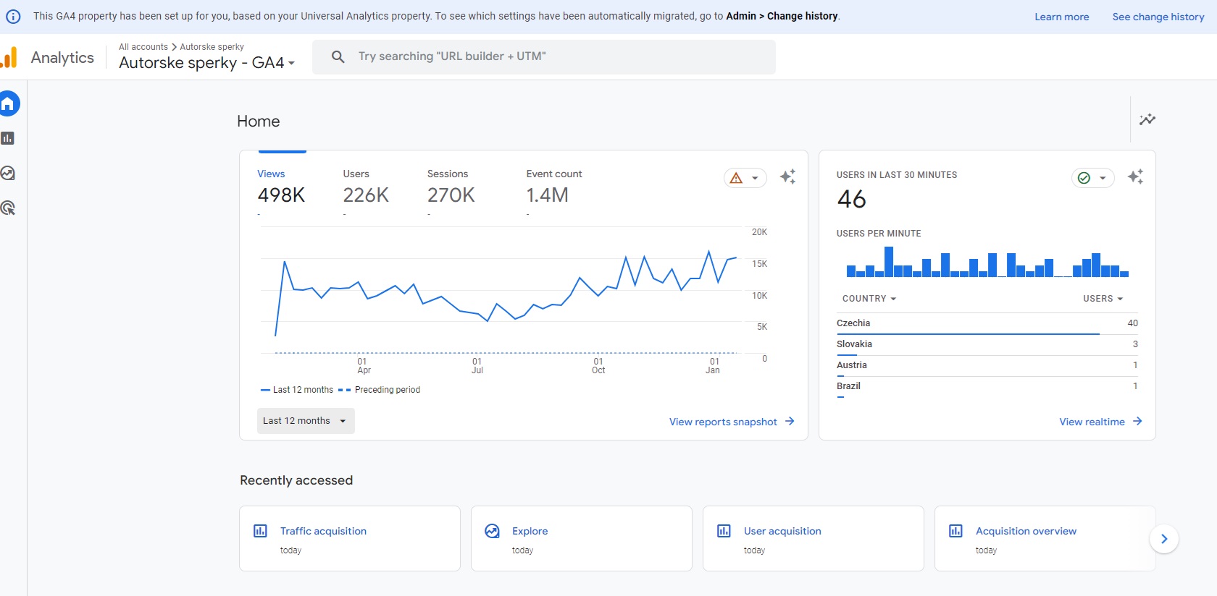Click the info icon in banner
The height and width of the screenshot is (596, 1217).
pos(13,17)
